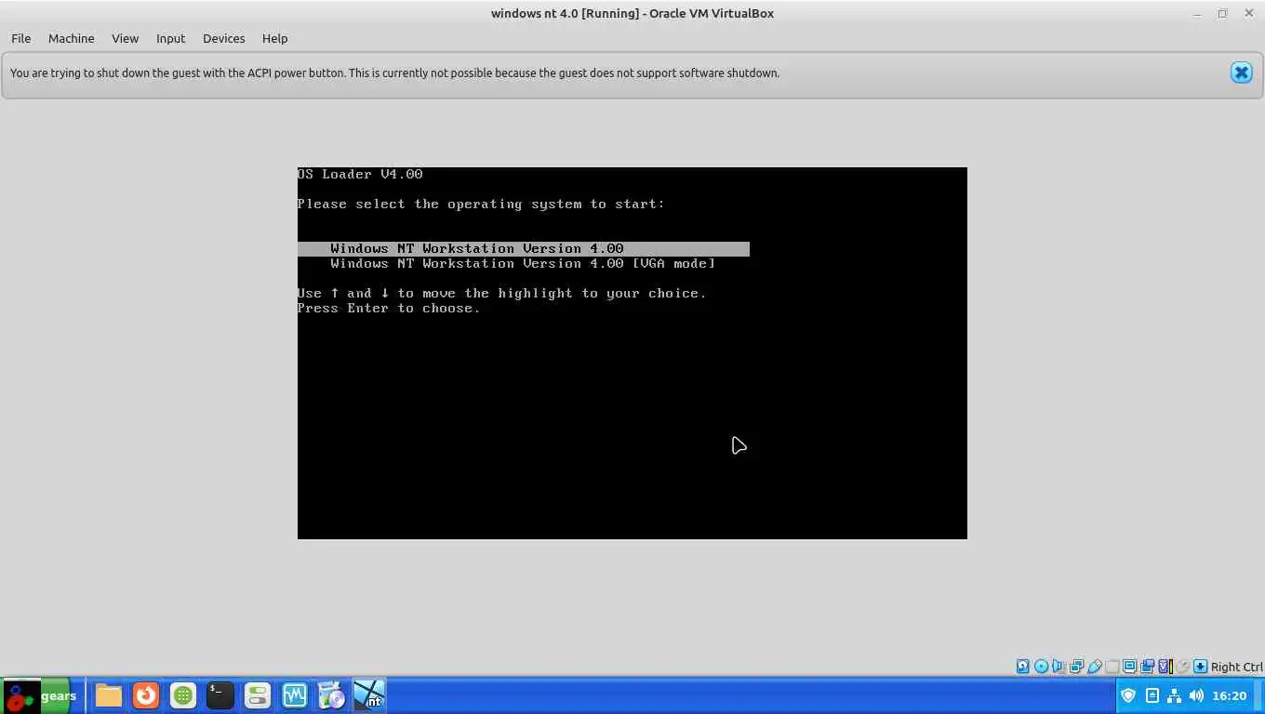Open the file manager from the taskbar
The image size is (1265, 714).
point(109,695)
